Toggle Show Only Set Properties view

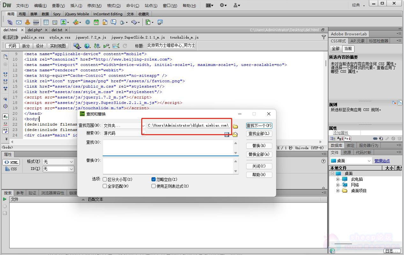347,138
